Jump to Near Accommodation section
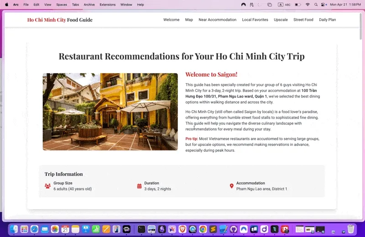 [x=217, y=20]
